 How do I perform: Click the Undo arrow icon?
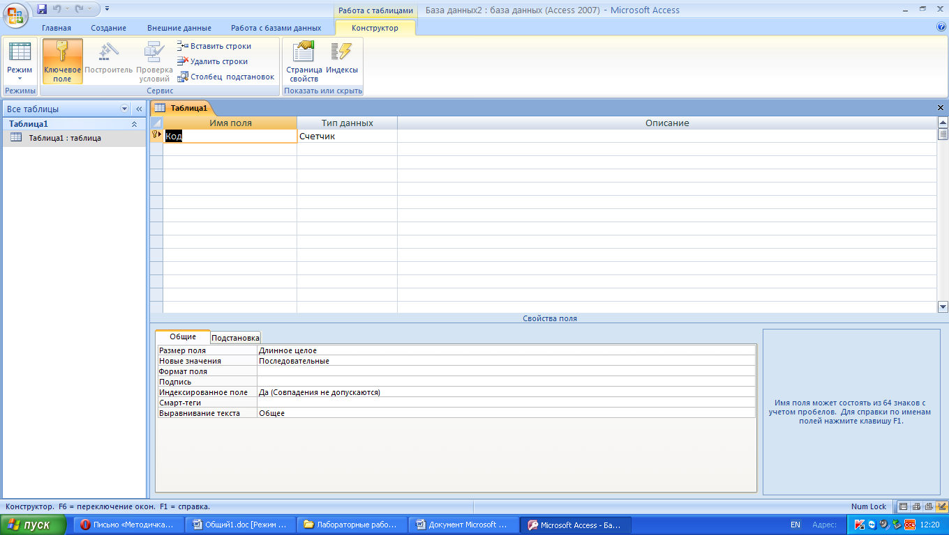[57, 9]
